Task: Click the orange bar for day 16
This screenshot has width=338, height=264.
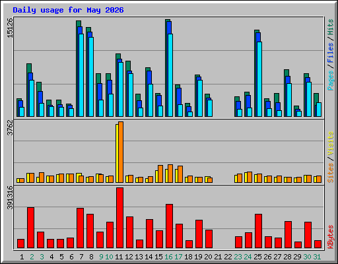Action: (x=170, y=174)
